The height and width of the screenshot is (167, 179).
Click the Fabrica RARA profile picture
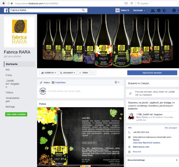19,32
